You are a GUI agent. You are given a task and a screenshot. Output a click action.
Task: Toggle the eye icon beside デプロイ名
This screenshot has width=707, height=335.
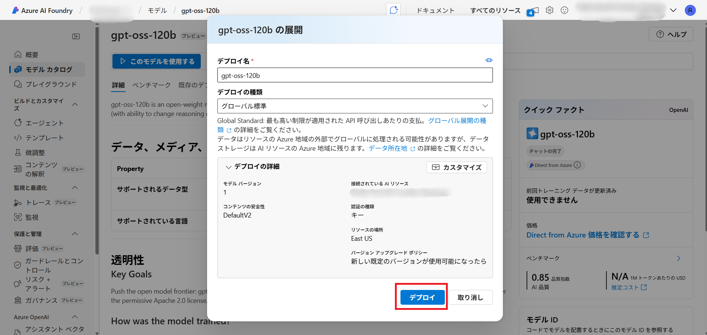point(489,60)
